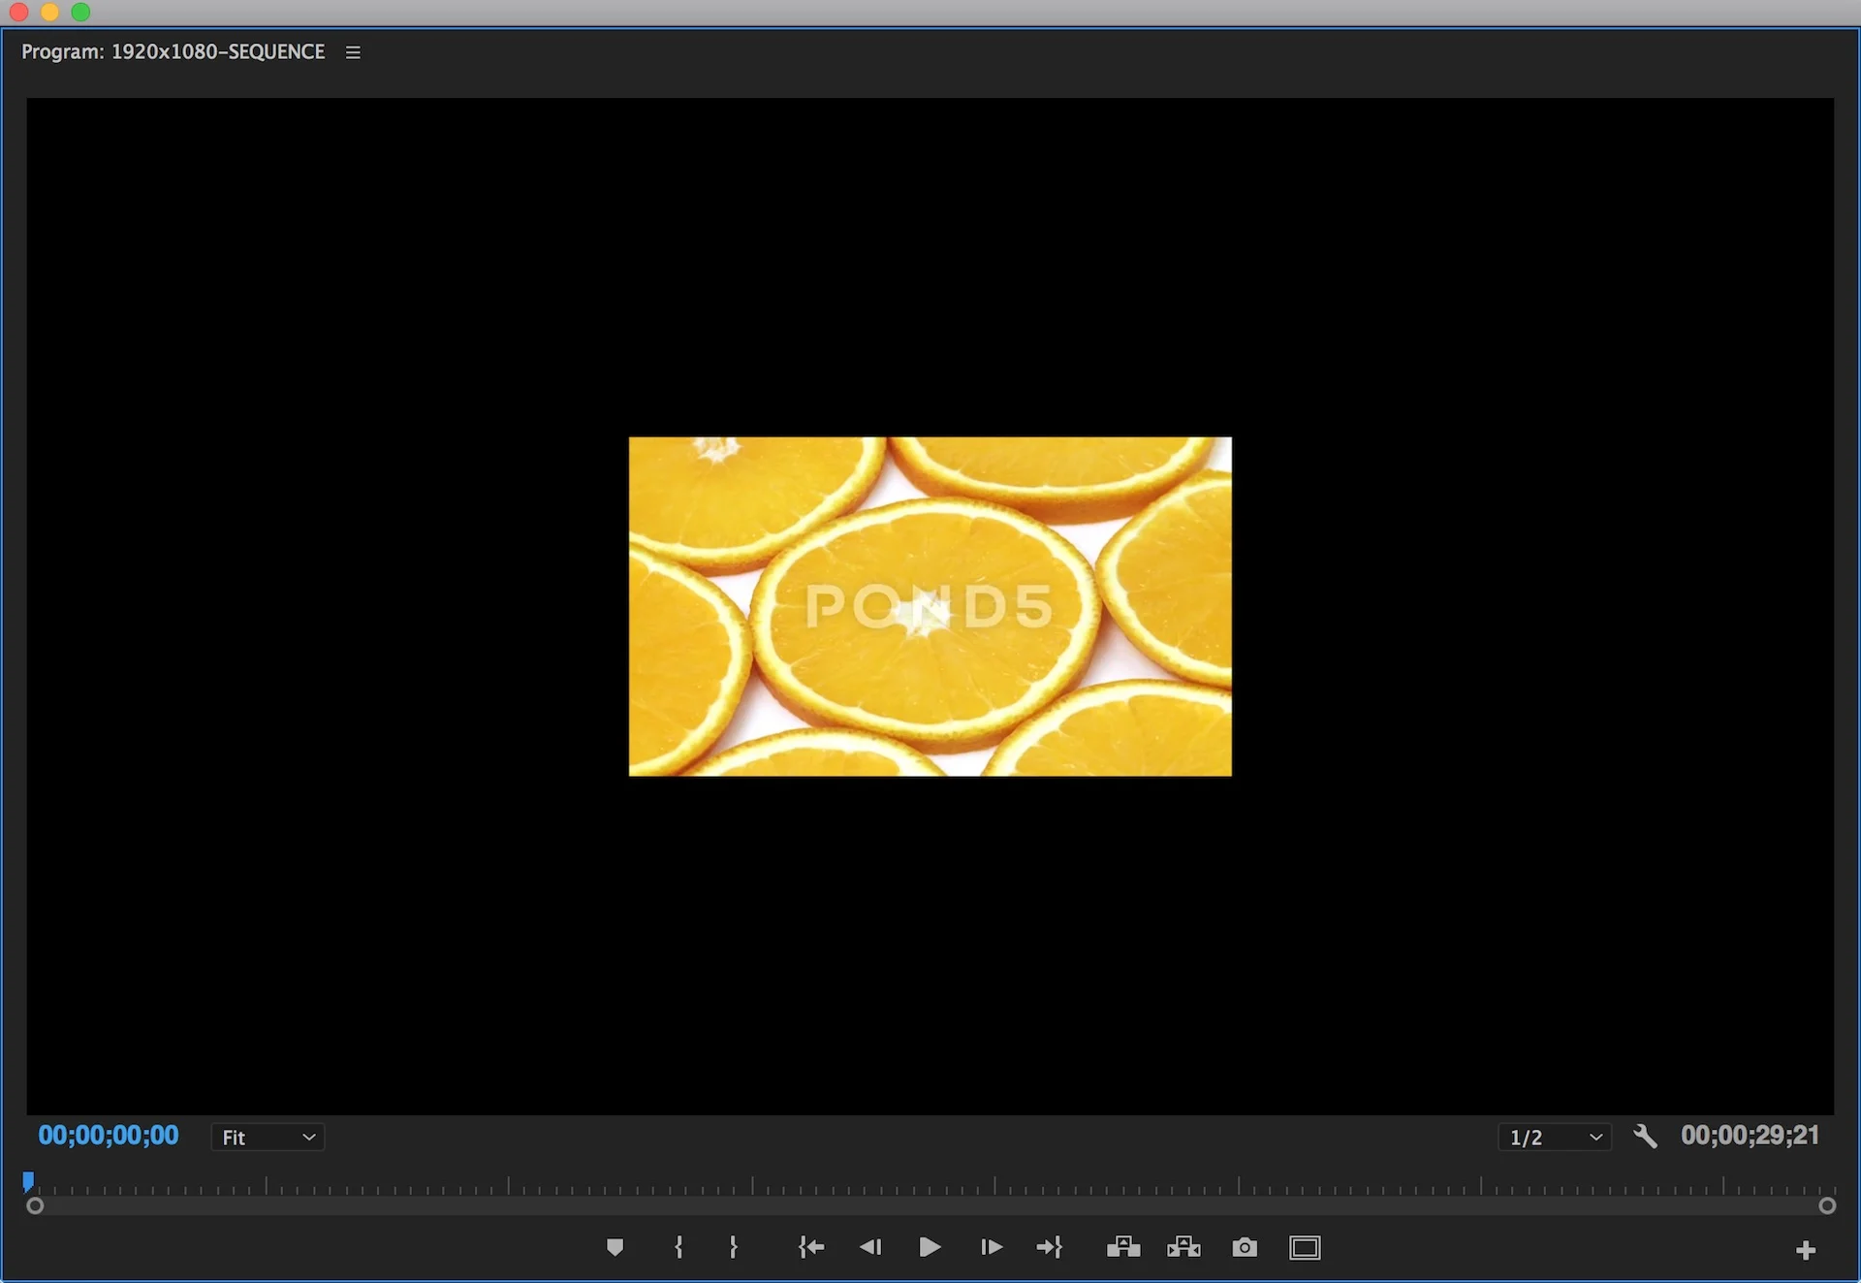Click the Extract edit icon

coord(1183,1247)
